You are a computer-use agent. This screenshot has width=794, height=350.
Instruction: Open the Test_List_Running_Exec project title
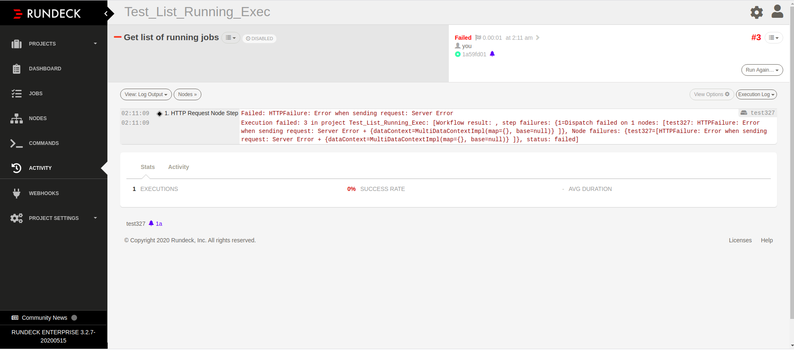click(x=197, y=12)
